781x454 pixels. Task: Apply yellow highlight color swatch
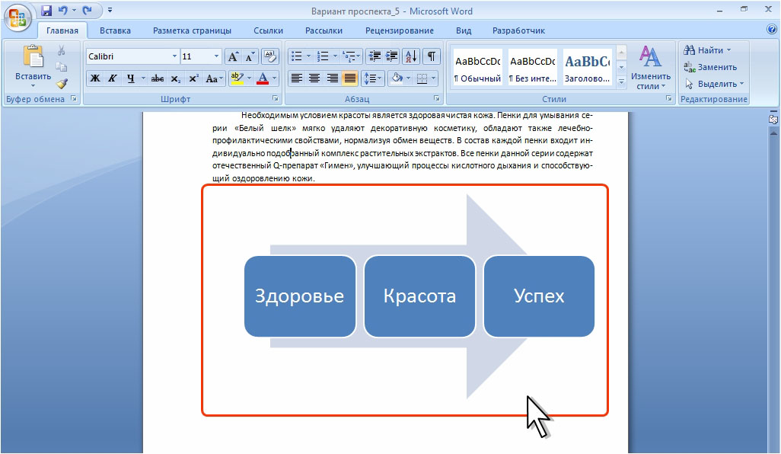[237, 78]
